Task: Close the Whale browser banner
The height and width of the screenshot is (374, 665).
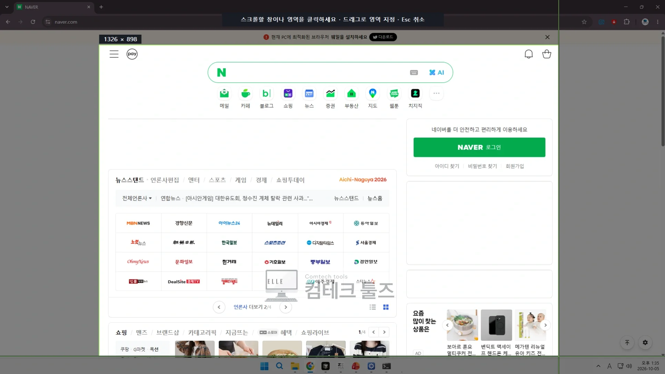Action: [x=547, y=37]
